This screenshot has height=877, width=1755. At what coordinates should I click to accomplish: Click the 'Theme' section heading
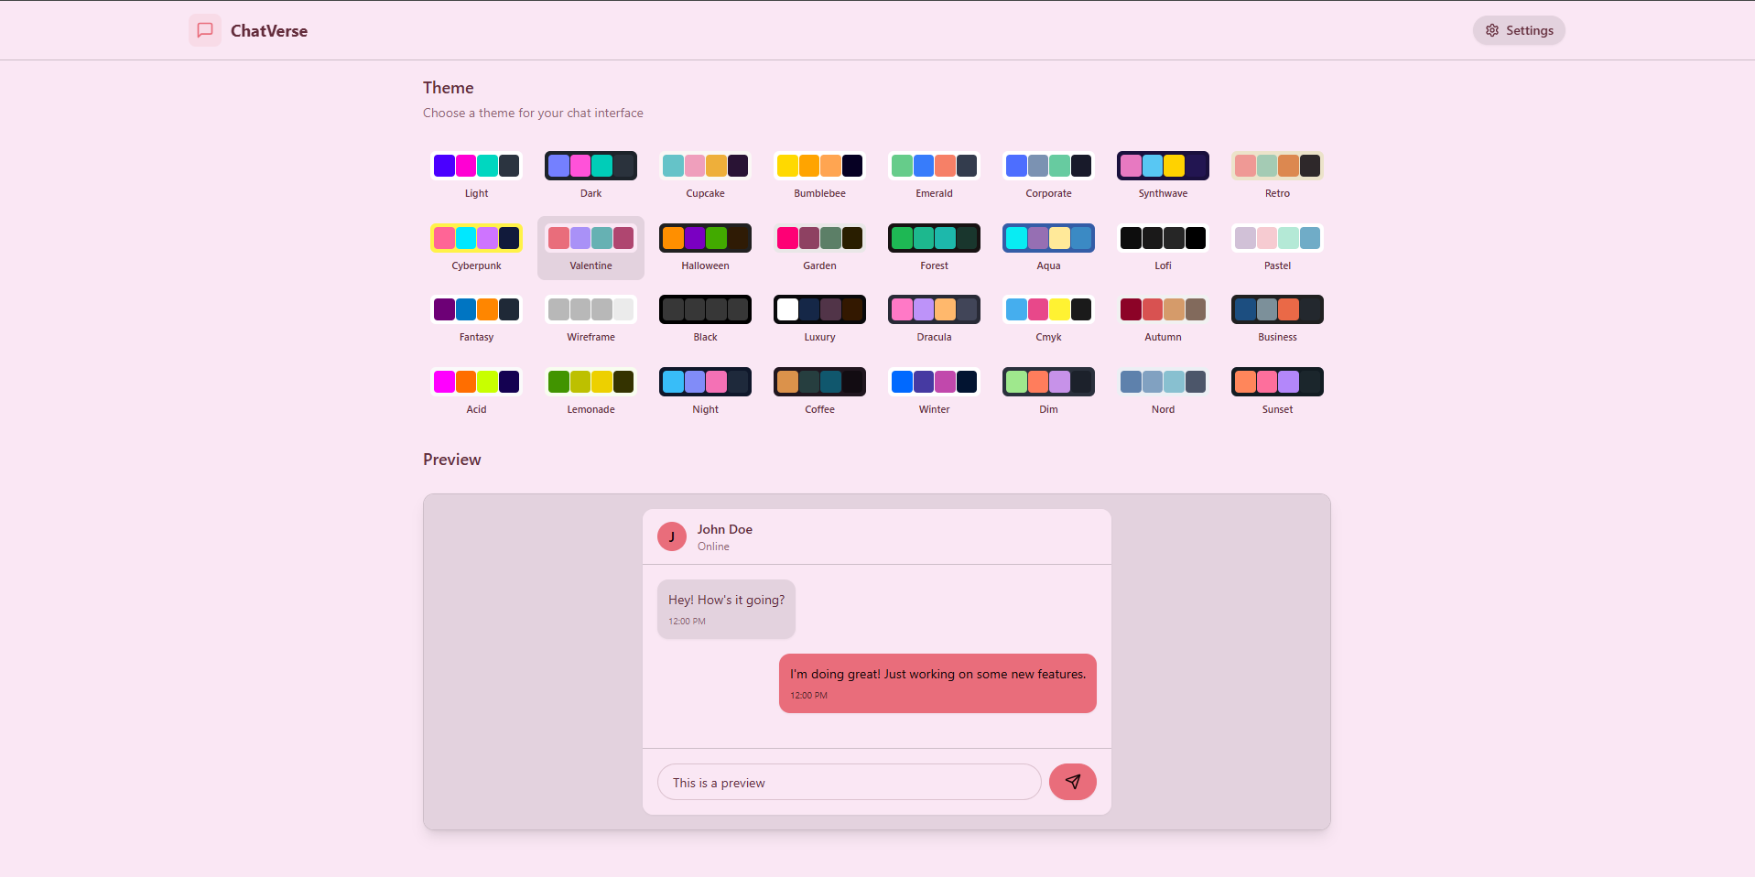(448, 88)
